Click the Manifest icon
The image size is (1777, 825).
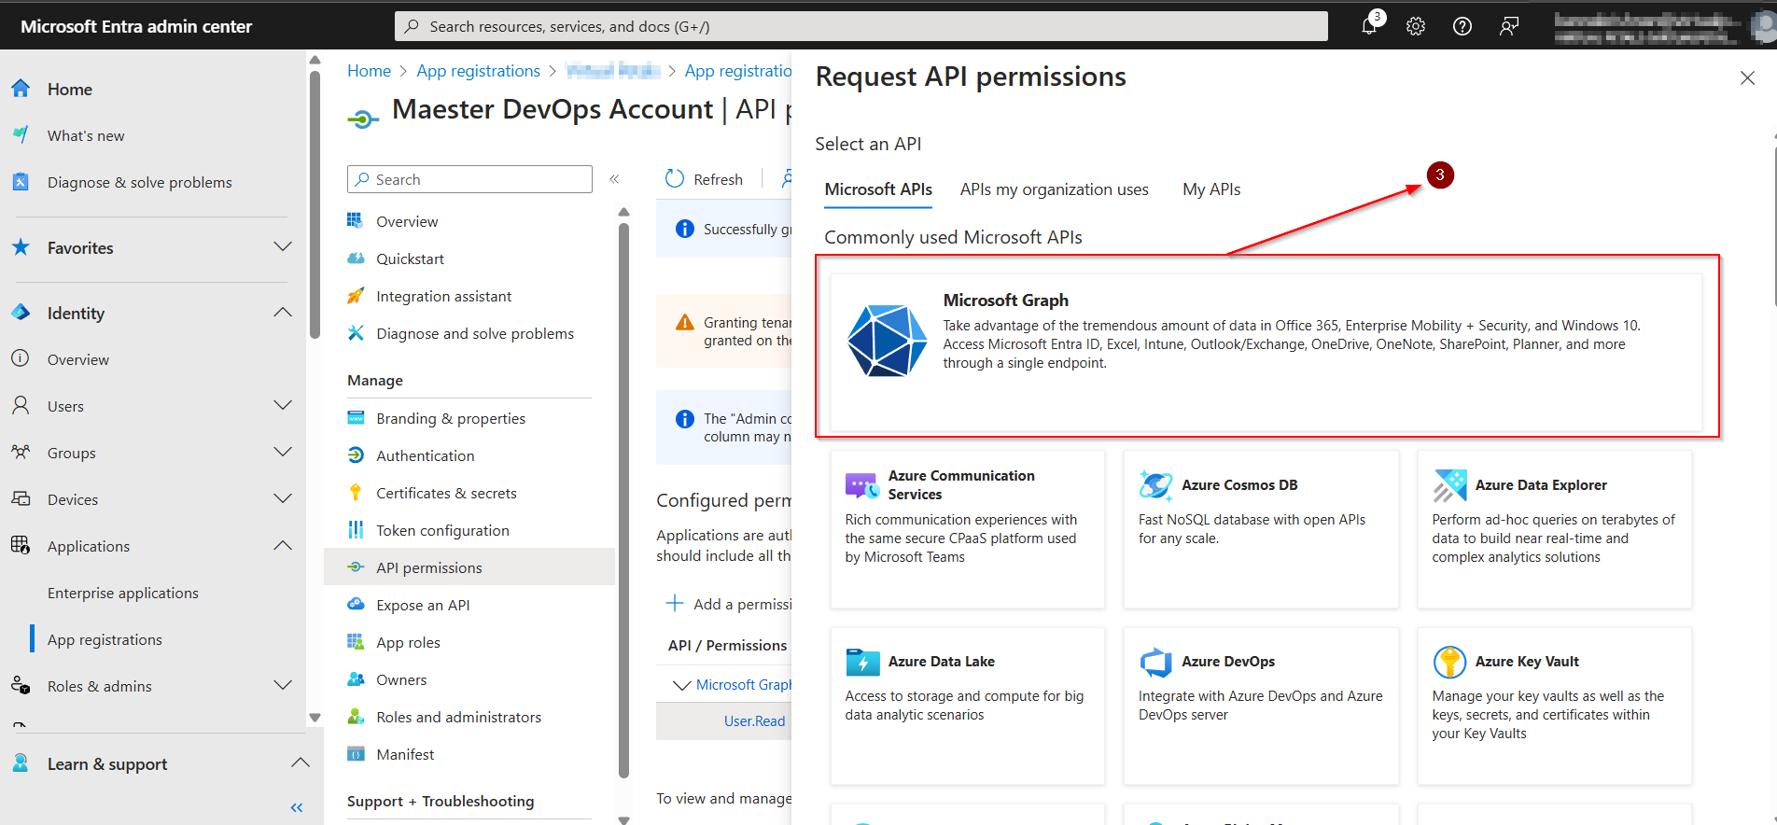pyautogui.click(x=356, y=753)
